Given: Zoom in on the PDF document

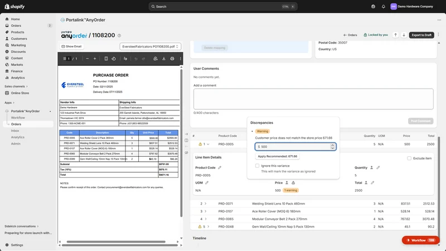Looking at the screenshot, I should point(95,59).
